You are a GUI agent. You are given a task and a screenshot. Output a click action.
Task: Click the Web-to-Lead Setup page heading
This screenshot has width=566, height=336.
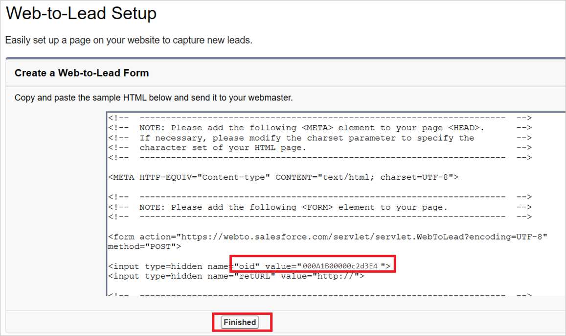[81, 13]
